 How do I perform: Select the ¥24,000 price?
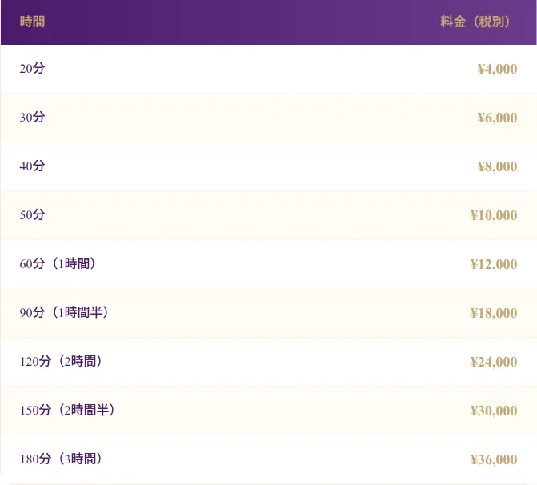(x=494, y=362)
